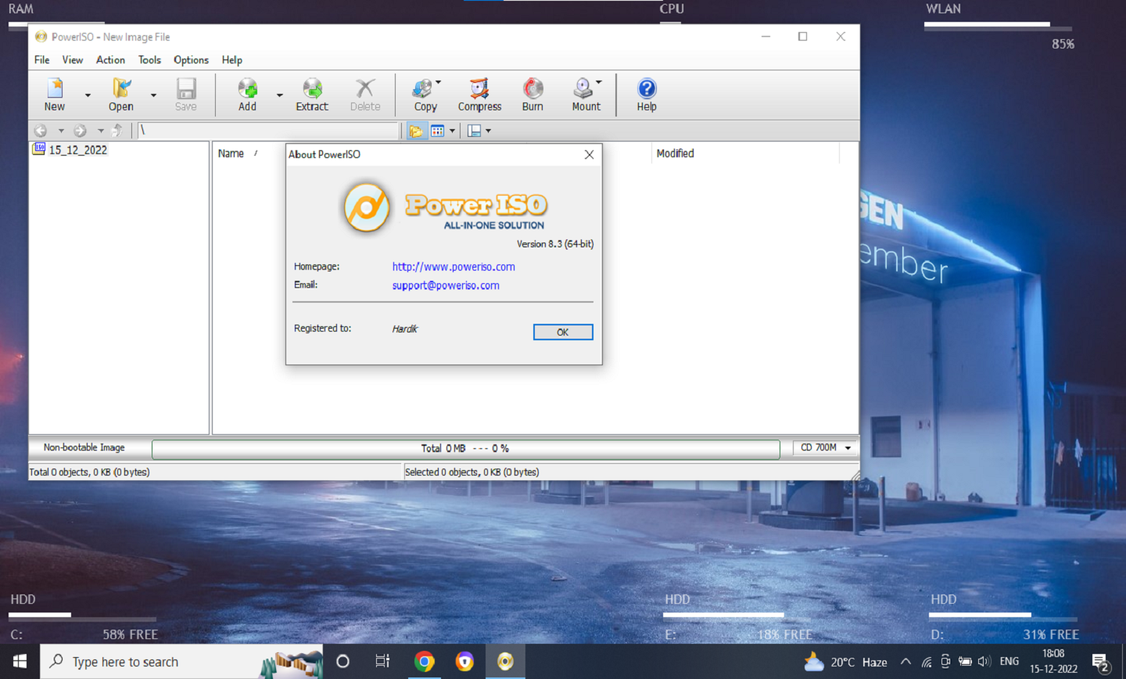The height and width of the screenshot is (679, 1126).
Task: Toggle the Folders pane icon
Action: (x=416, y=131)
